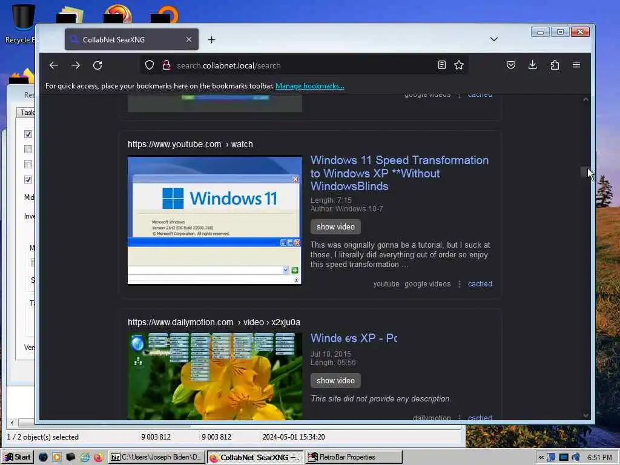Launch Internet Explorer from quick launch
The image size is (620, 465).
coord(85,457)
